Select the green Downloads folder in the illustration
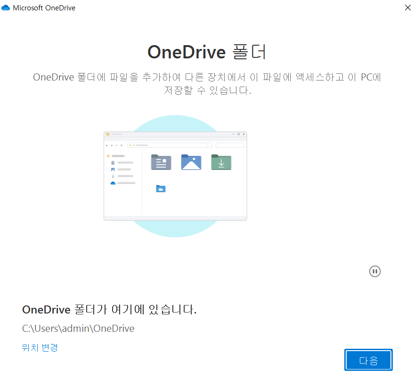The width and height of the screenshot is (414, 385). (221, 162)
